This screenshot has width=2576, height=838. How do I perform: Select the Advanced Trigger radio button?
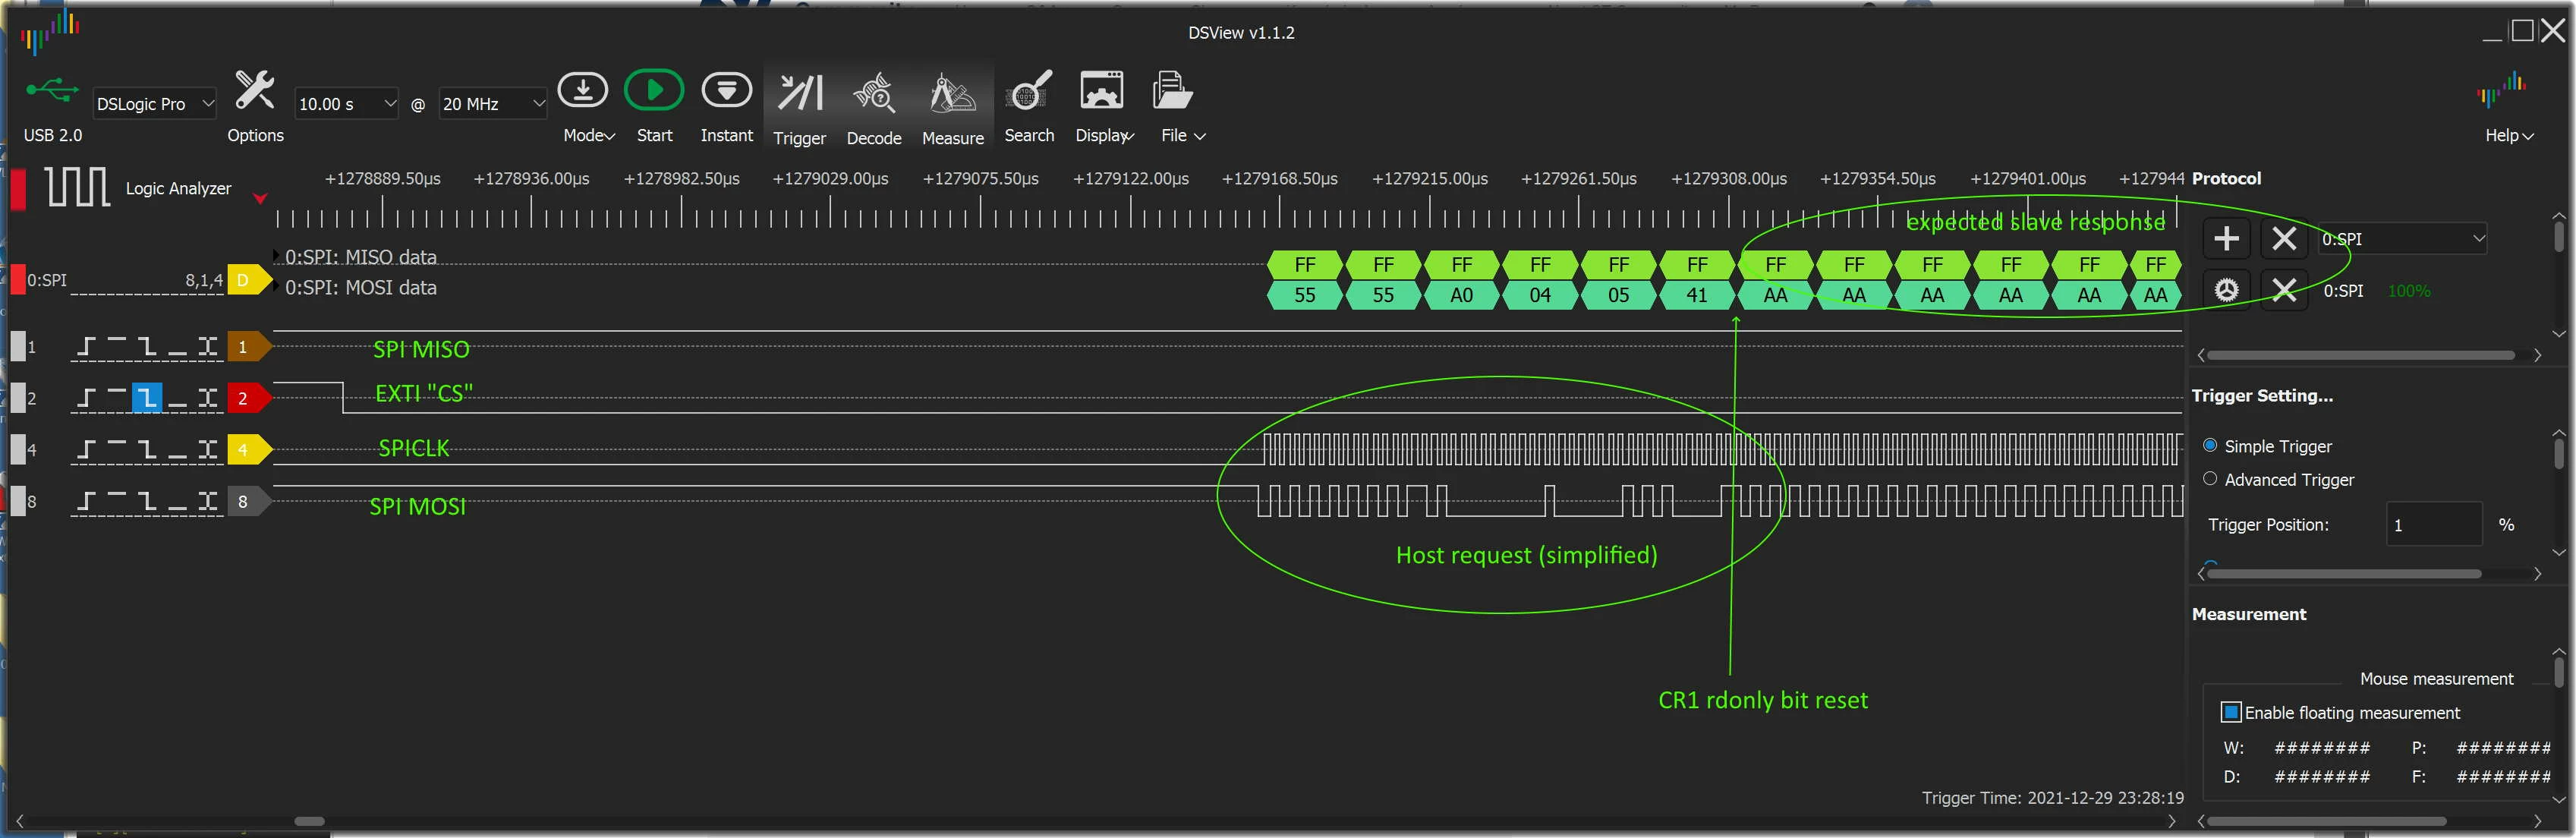[2211, 479]
